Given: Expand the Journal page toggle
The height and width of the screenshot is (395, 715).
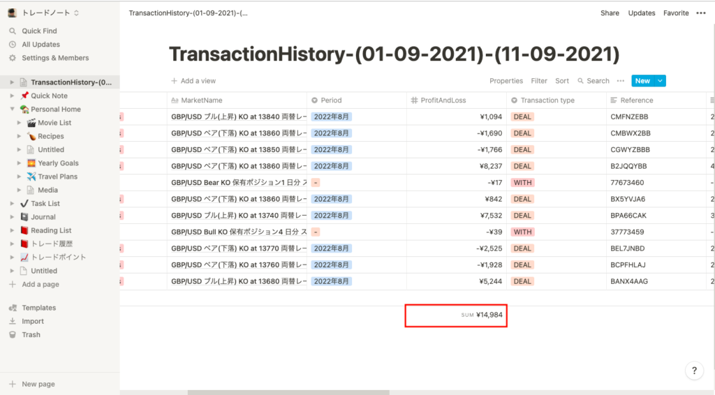Looking at the screenshot, I should pos(12,217).
